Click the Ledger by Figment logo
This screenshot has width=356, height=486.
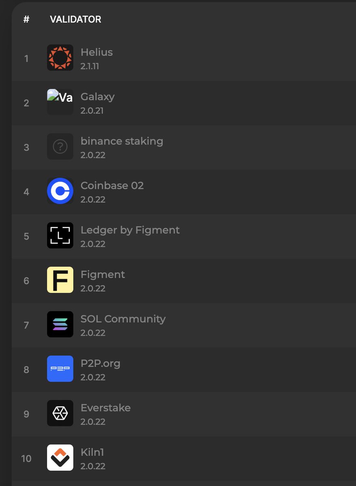tap(60, 235)
